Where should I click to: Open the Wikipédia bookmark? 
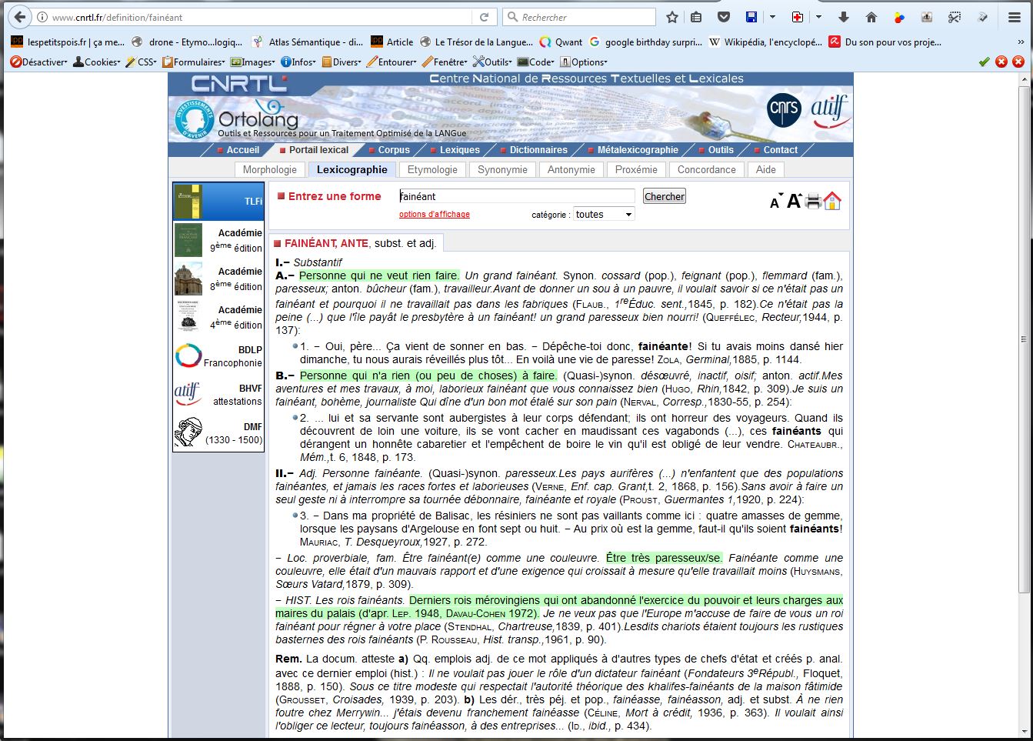coord(766,42)
